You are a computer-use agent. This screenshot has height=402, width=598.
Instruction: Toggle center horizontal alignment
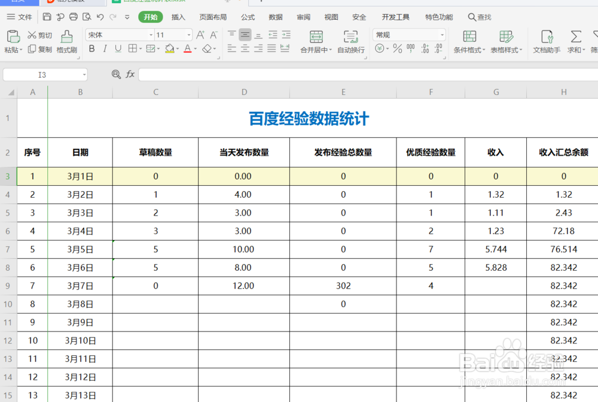tap(245, 48)
